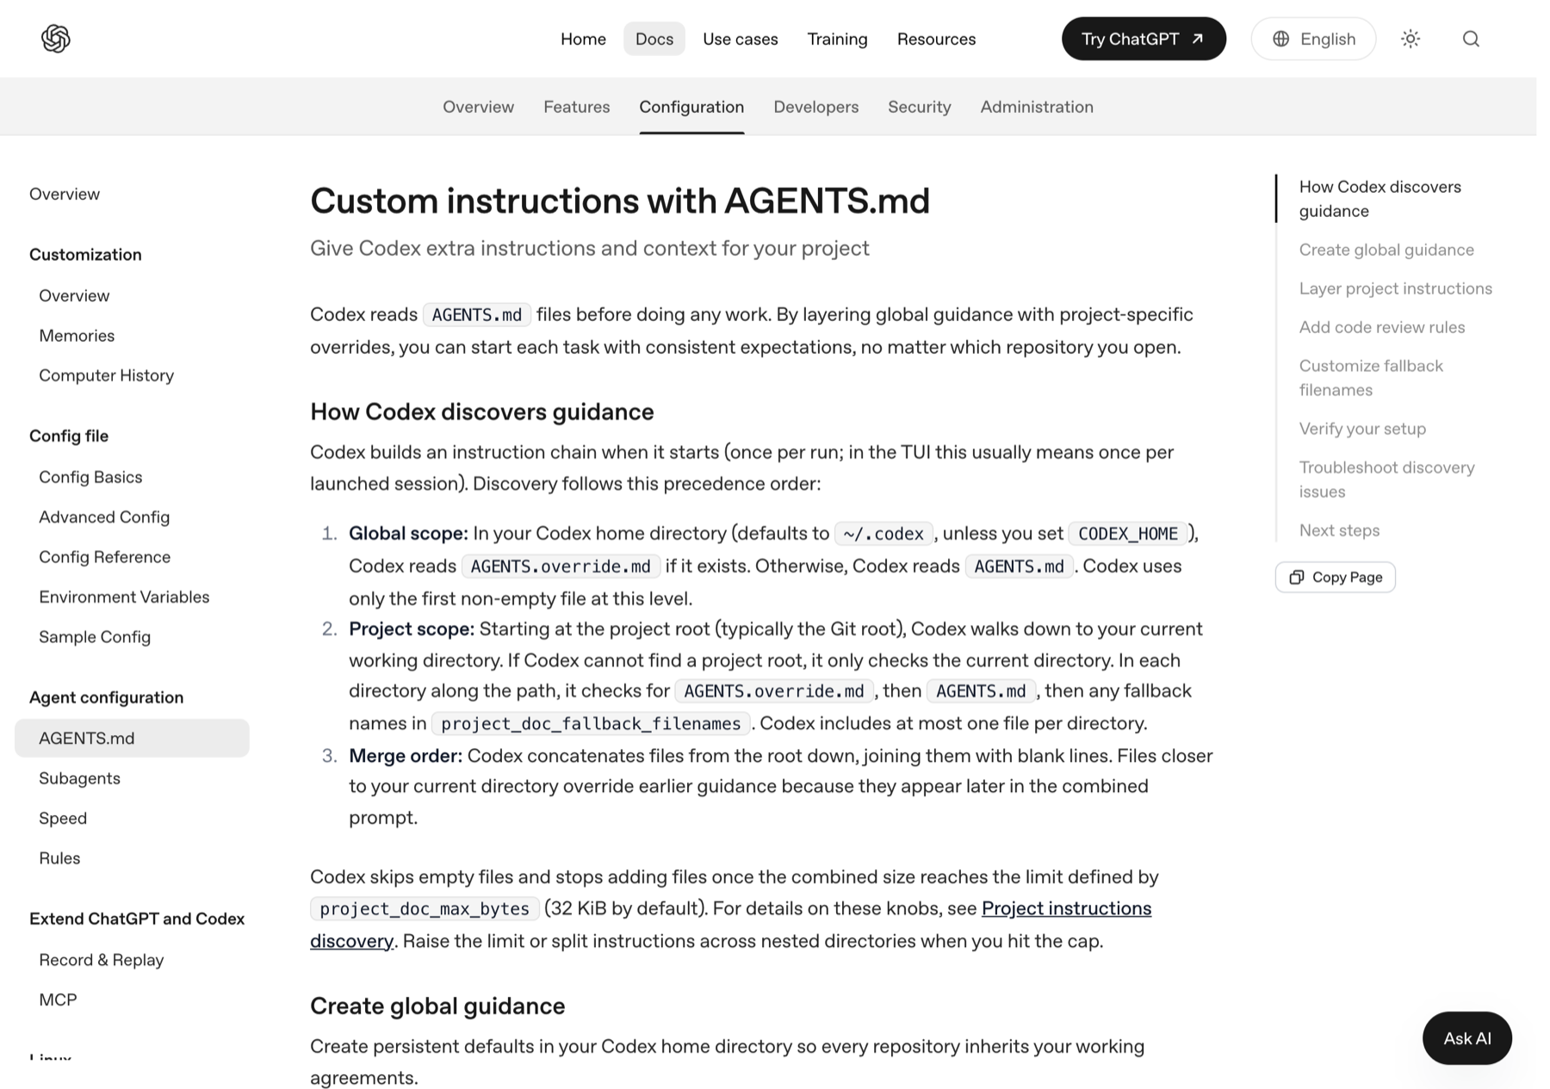
Task: Jump to Layer project instructions in contents
Action: click(1395, 288)
